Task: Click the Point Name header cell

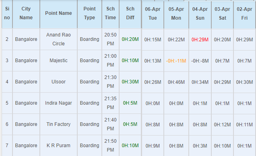Action: (58, 13)
